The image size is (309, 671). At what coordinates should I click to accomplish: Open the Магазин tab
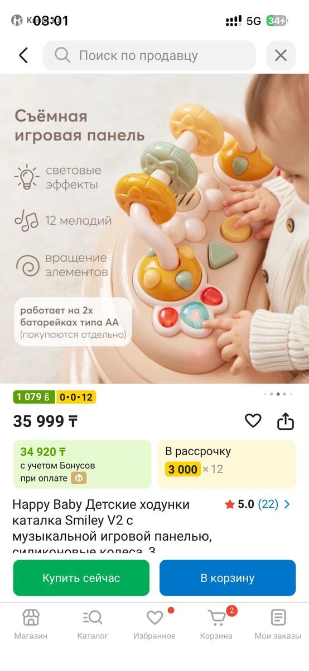point(31,625)
